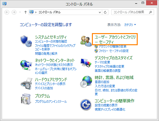Open デバイスとプリンターの表示 link
This screenshot has height=121, width=159.
[50, 84]
